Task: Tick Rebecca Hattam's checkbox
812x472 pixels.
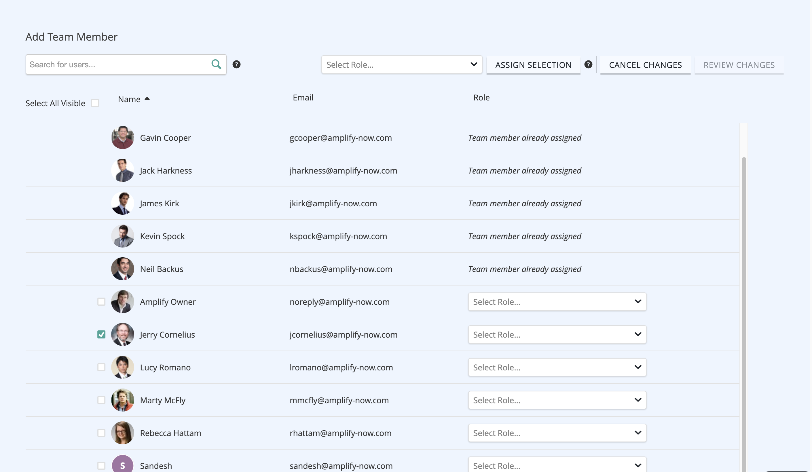Action: [x=101, y=433]
